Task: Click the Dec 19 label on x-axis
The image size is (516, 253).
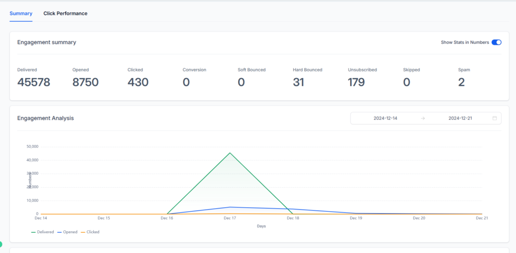Action: [356, 218]
